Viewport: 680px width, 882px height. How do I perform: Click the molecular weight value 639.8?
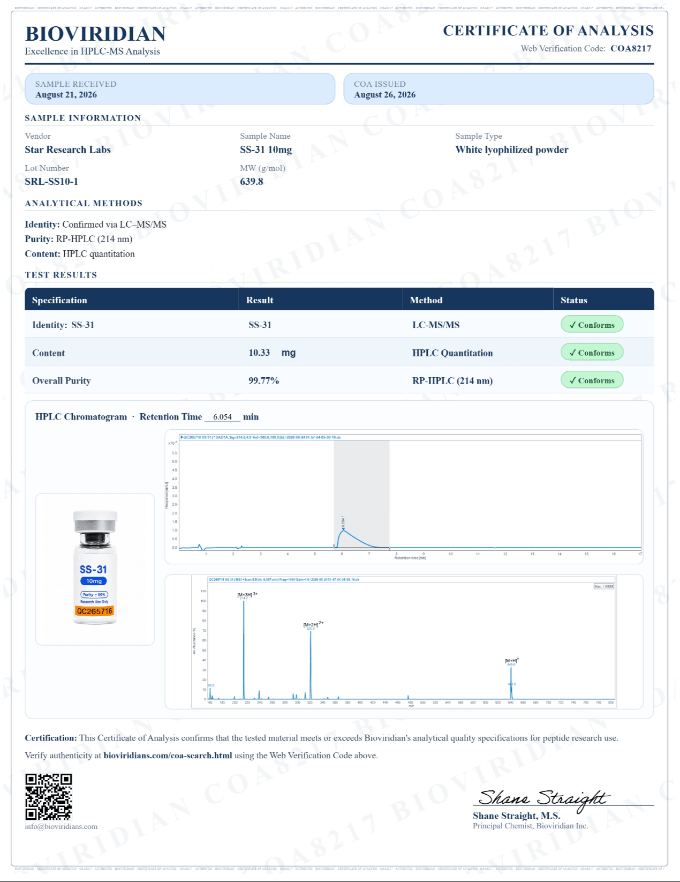coord(252,182)
